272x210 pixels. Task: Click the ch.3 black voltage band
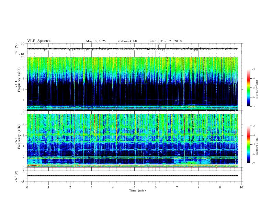pos(133,176)
